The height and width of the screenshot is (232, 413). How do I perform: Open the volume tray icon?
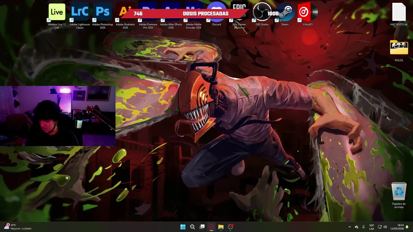[x=385, y=227]
